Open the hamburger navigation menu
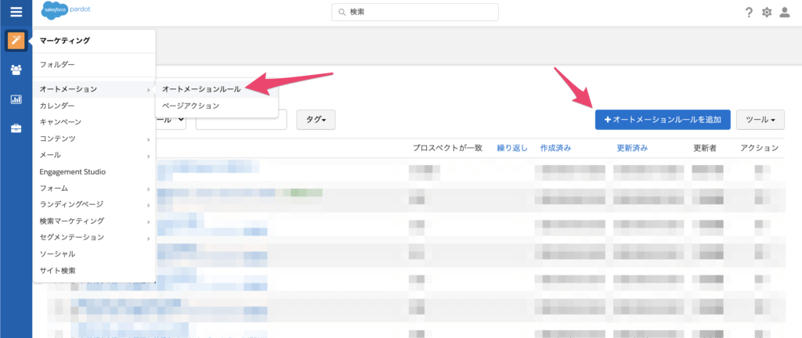Screen dimensions: 802x338 point(16,12)
